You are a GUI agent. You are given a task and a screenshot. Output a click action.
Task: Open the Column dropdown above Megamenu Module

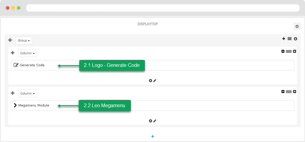pos(27,93)
